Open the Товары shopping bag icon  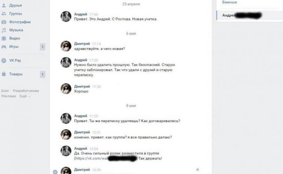[3, 74]
